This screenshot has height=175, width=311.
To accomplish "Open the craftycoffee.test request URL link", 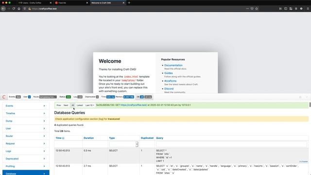I will coord(134,105).
